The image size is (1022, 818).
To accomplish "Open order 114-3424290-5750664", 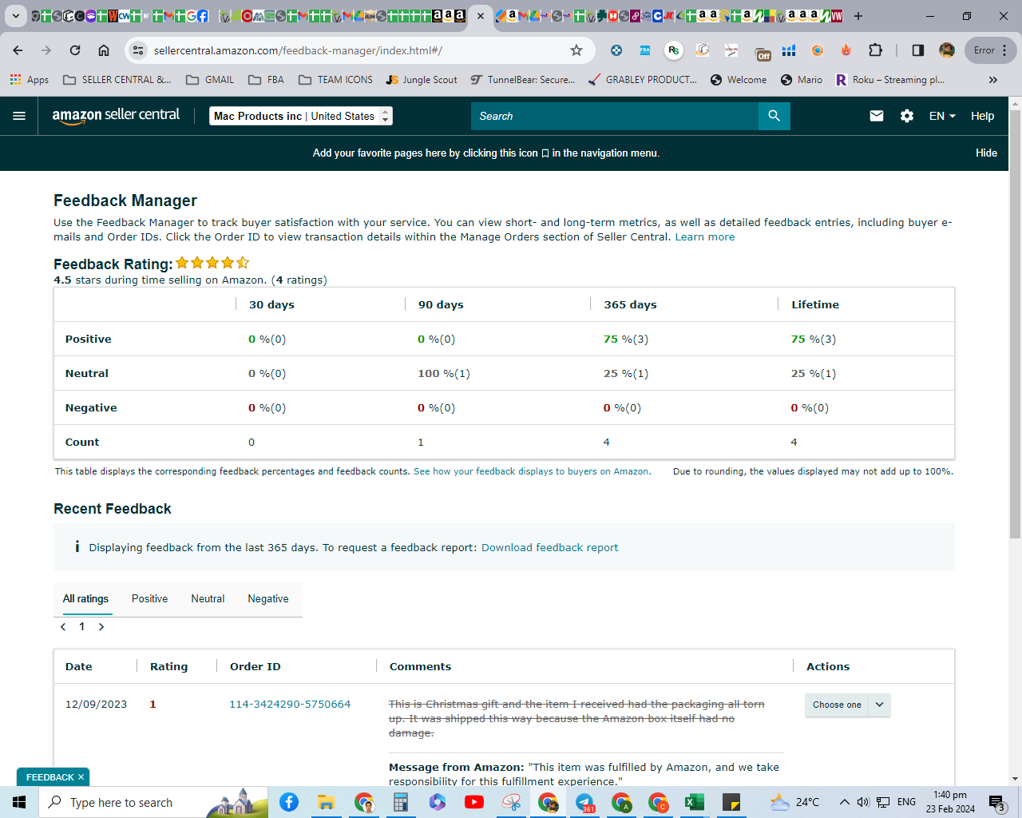I will [x=290, y=705].
